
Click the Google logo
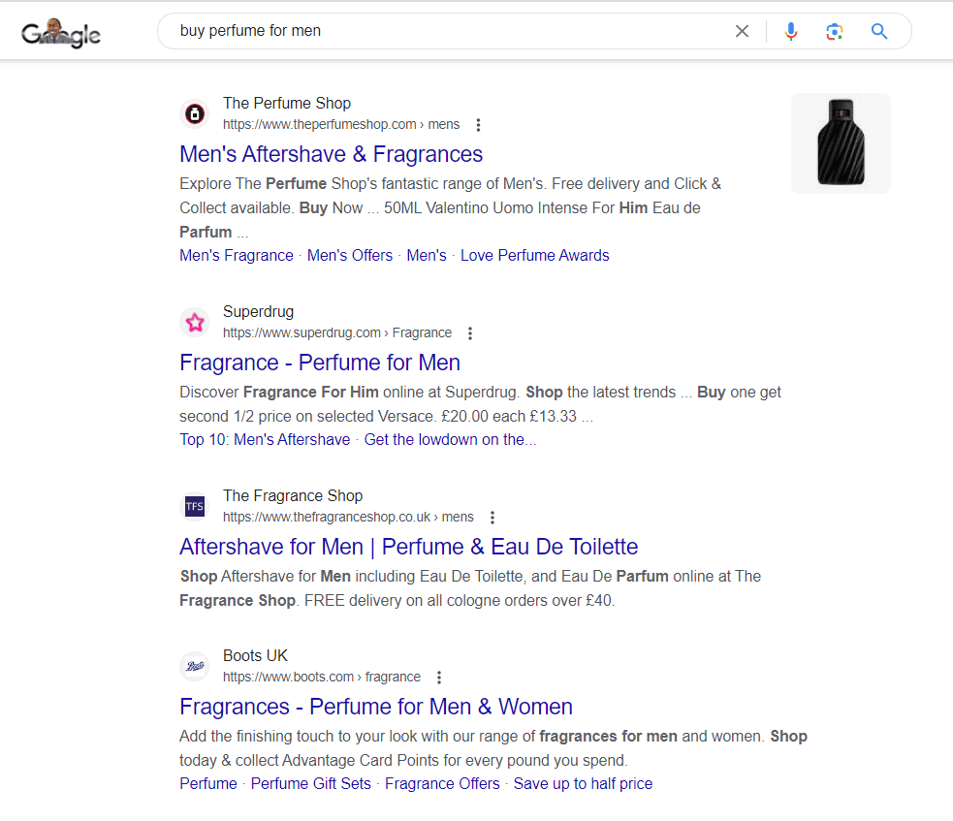[60, 32]
